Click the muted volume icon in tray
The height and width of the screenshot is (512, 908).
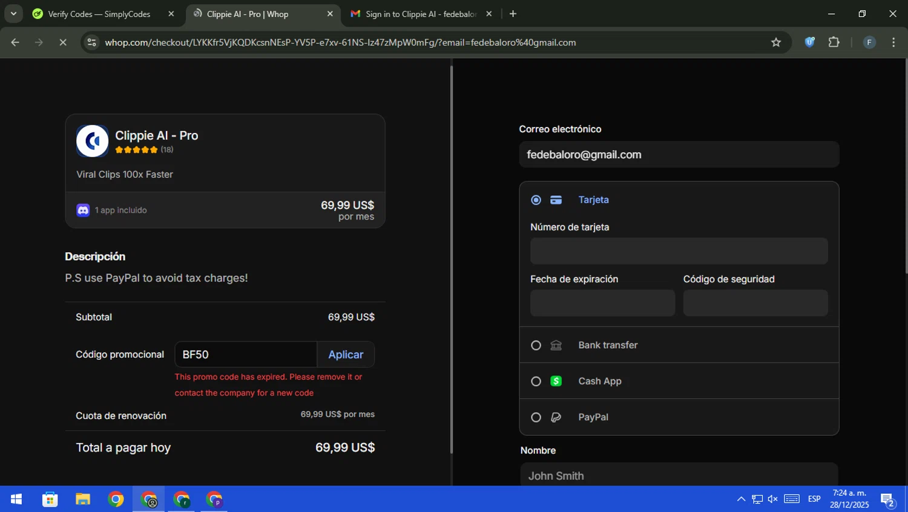point(773,499)
